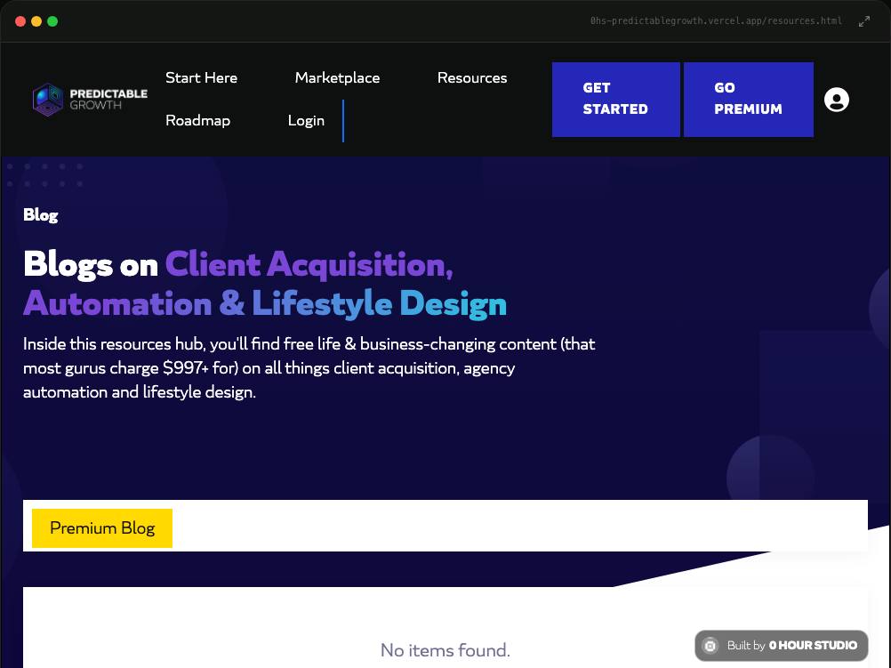Image resolution: width=891 pixels, height=668 pixels.
Task: Open the user account profile icon
Action: [837, 100]
